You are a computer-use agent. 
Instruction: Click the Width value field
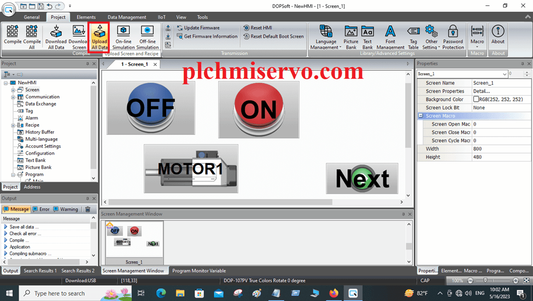[x=501, y=149]
